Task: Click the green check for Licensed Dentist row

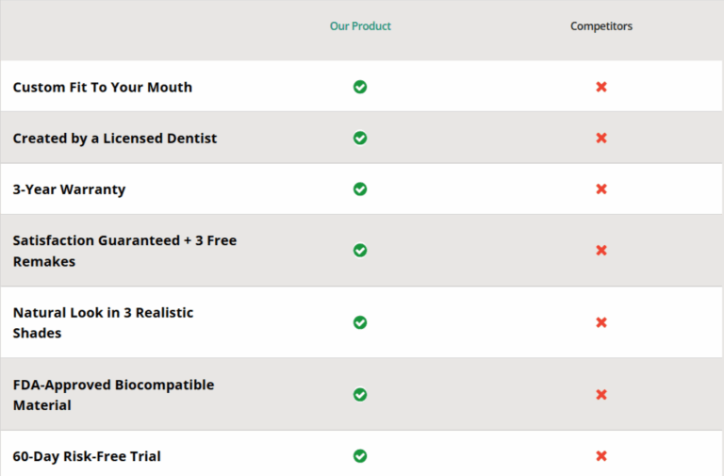Action: 360,138
